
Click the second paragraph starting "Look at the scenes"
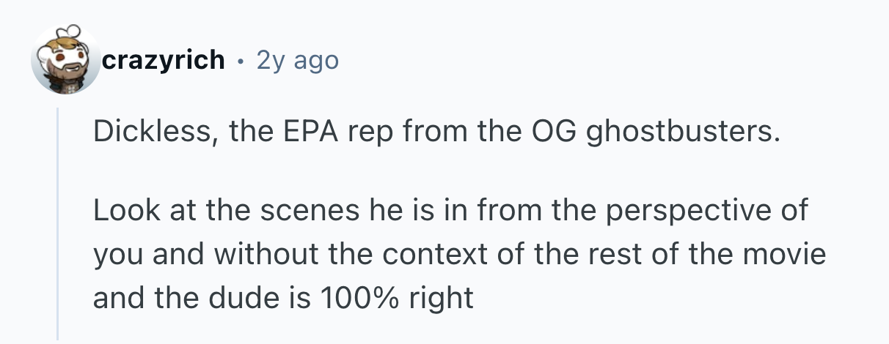tap(459, 254)
